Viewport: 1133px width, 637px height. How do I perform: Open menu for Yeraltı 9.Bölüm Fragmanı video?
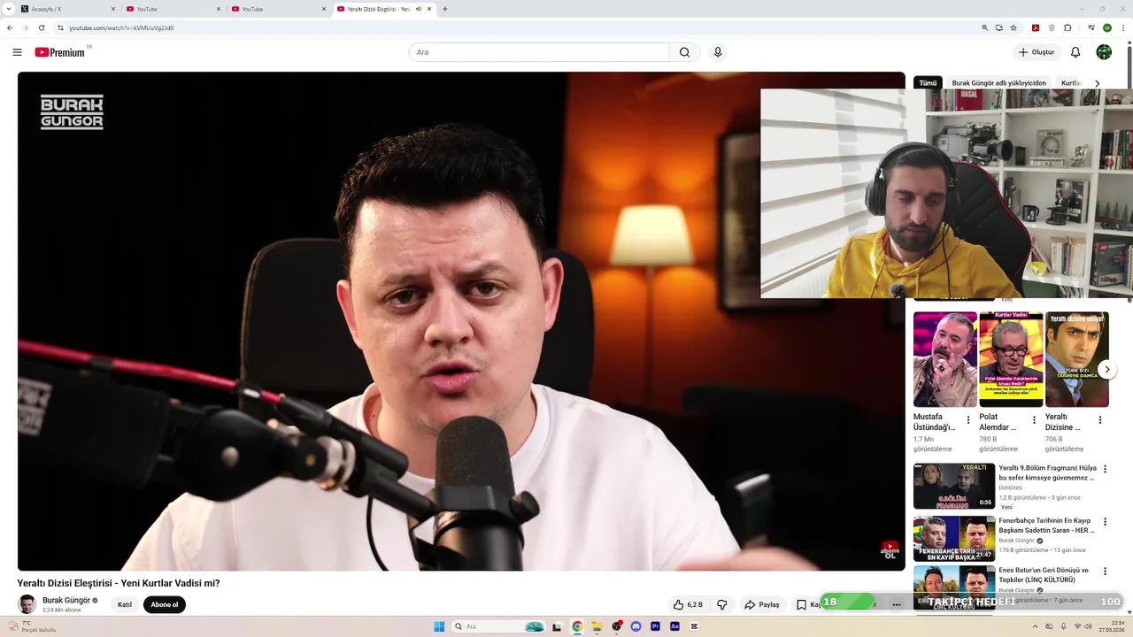point(1105,469)
